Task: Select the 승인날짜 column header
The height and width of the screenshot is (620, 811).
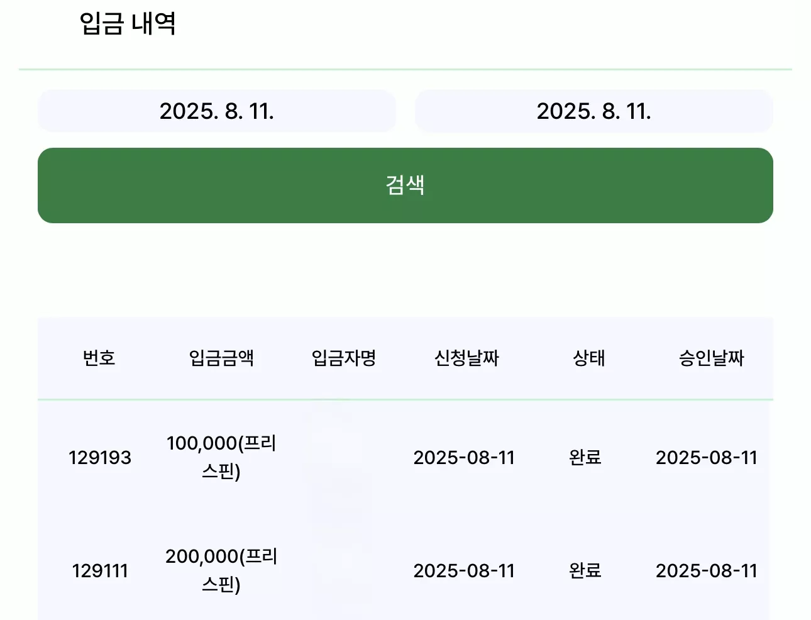Action: (x=712, y=358)
